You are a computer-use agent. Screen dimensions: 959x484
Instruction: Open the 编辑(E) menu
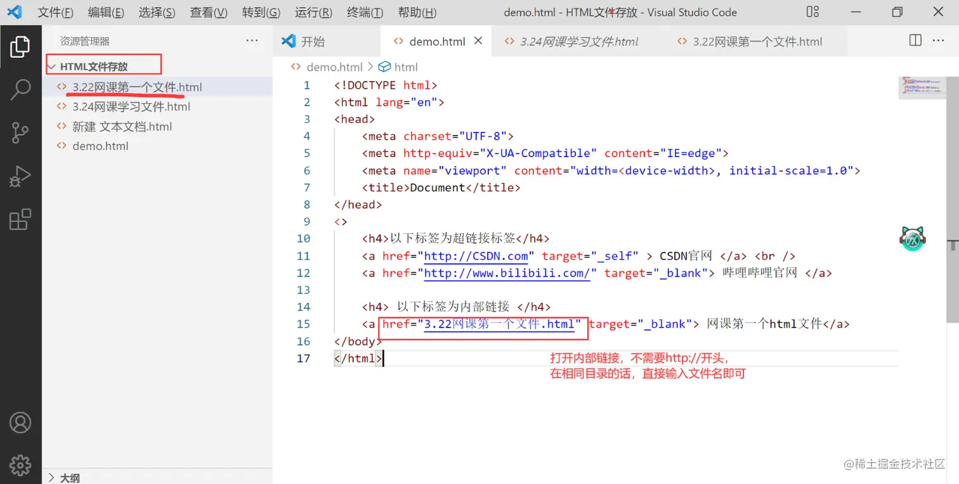pos(106,13)
